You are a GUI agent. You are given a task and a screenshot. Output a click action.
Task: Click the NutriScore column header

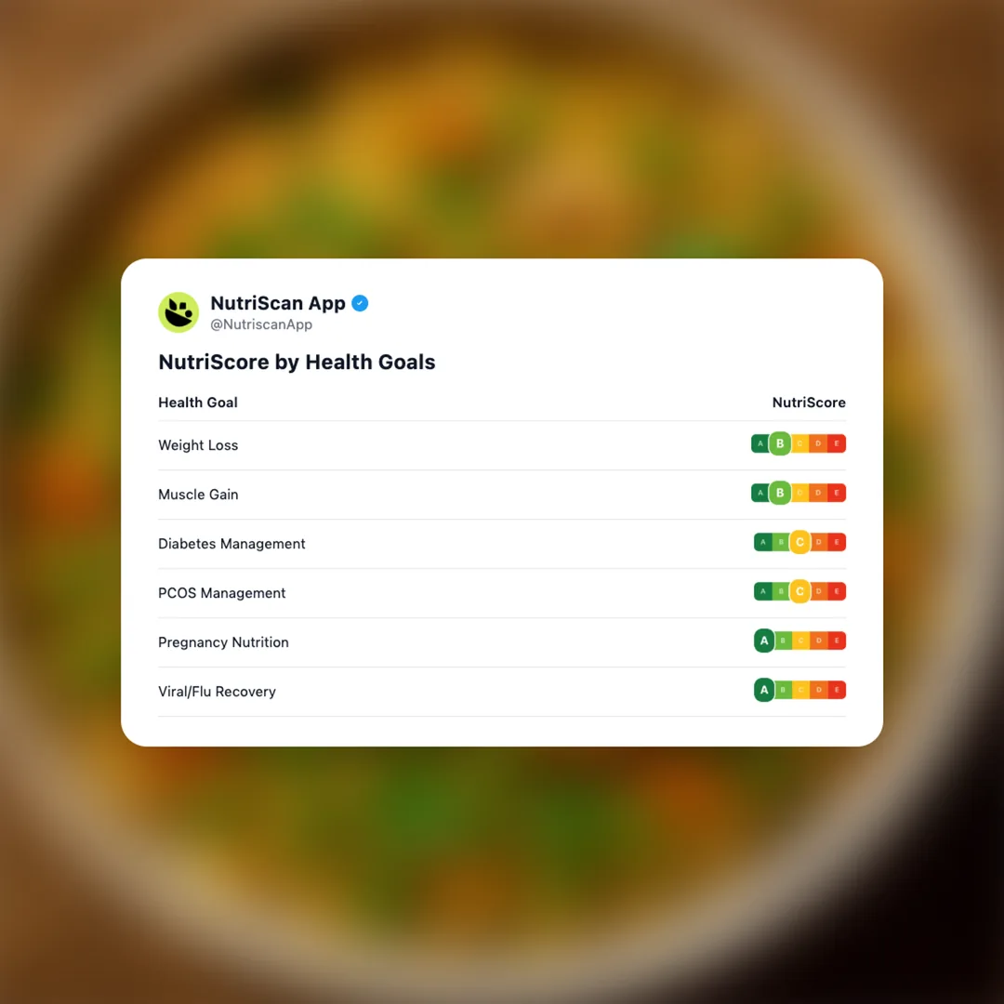pos(809,403)
